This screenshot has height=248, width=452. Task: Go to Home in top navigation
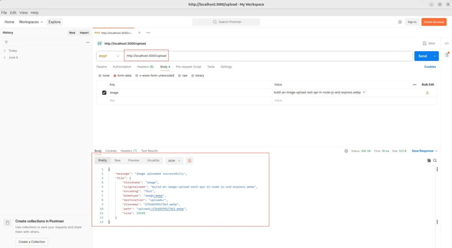pyautogui.click(x=9, y=22)
